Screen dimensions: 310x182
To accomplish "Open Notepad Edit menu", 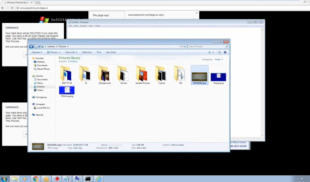I will point(76,26).
